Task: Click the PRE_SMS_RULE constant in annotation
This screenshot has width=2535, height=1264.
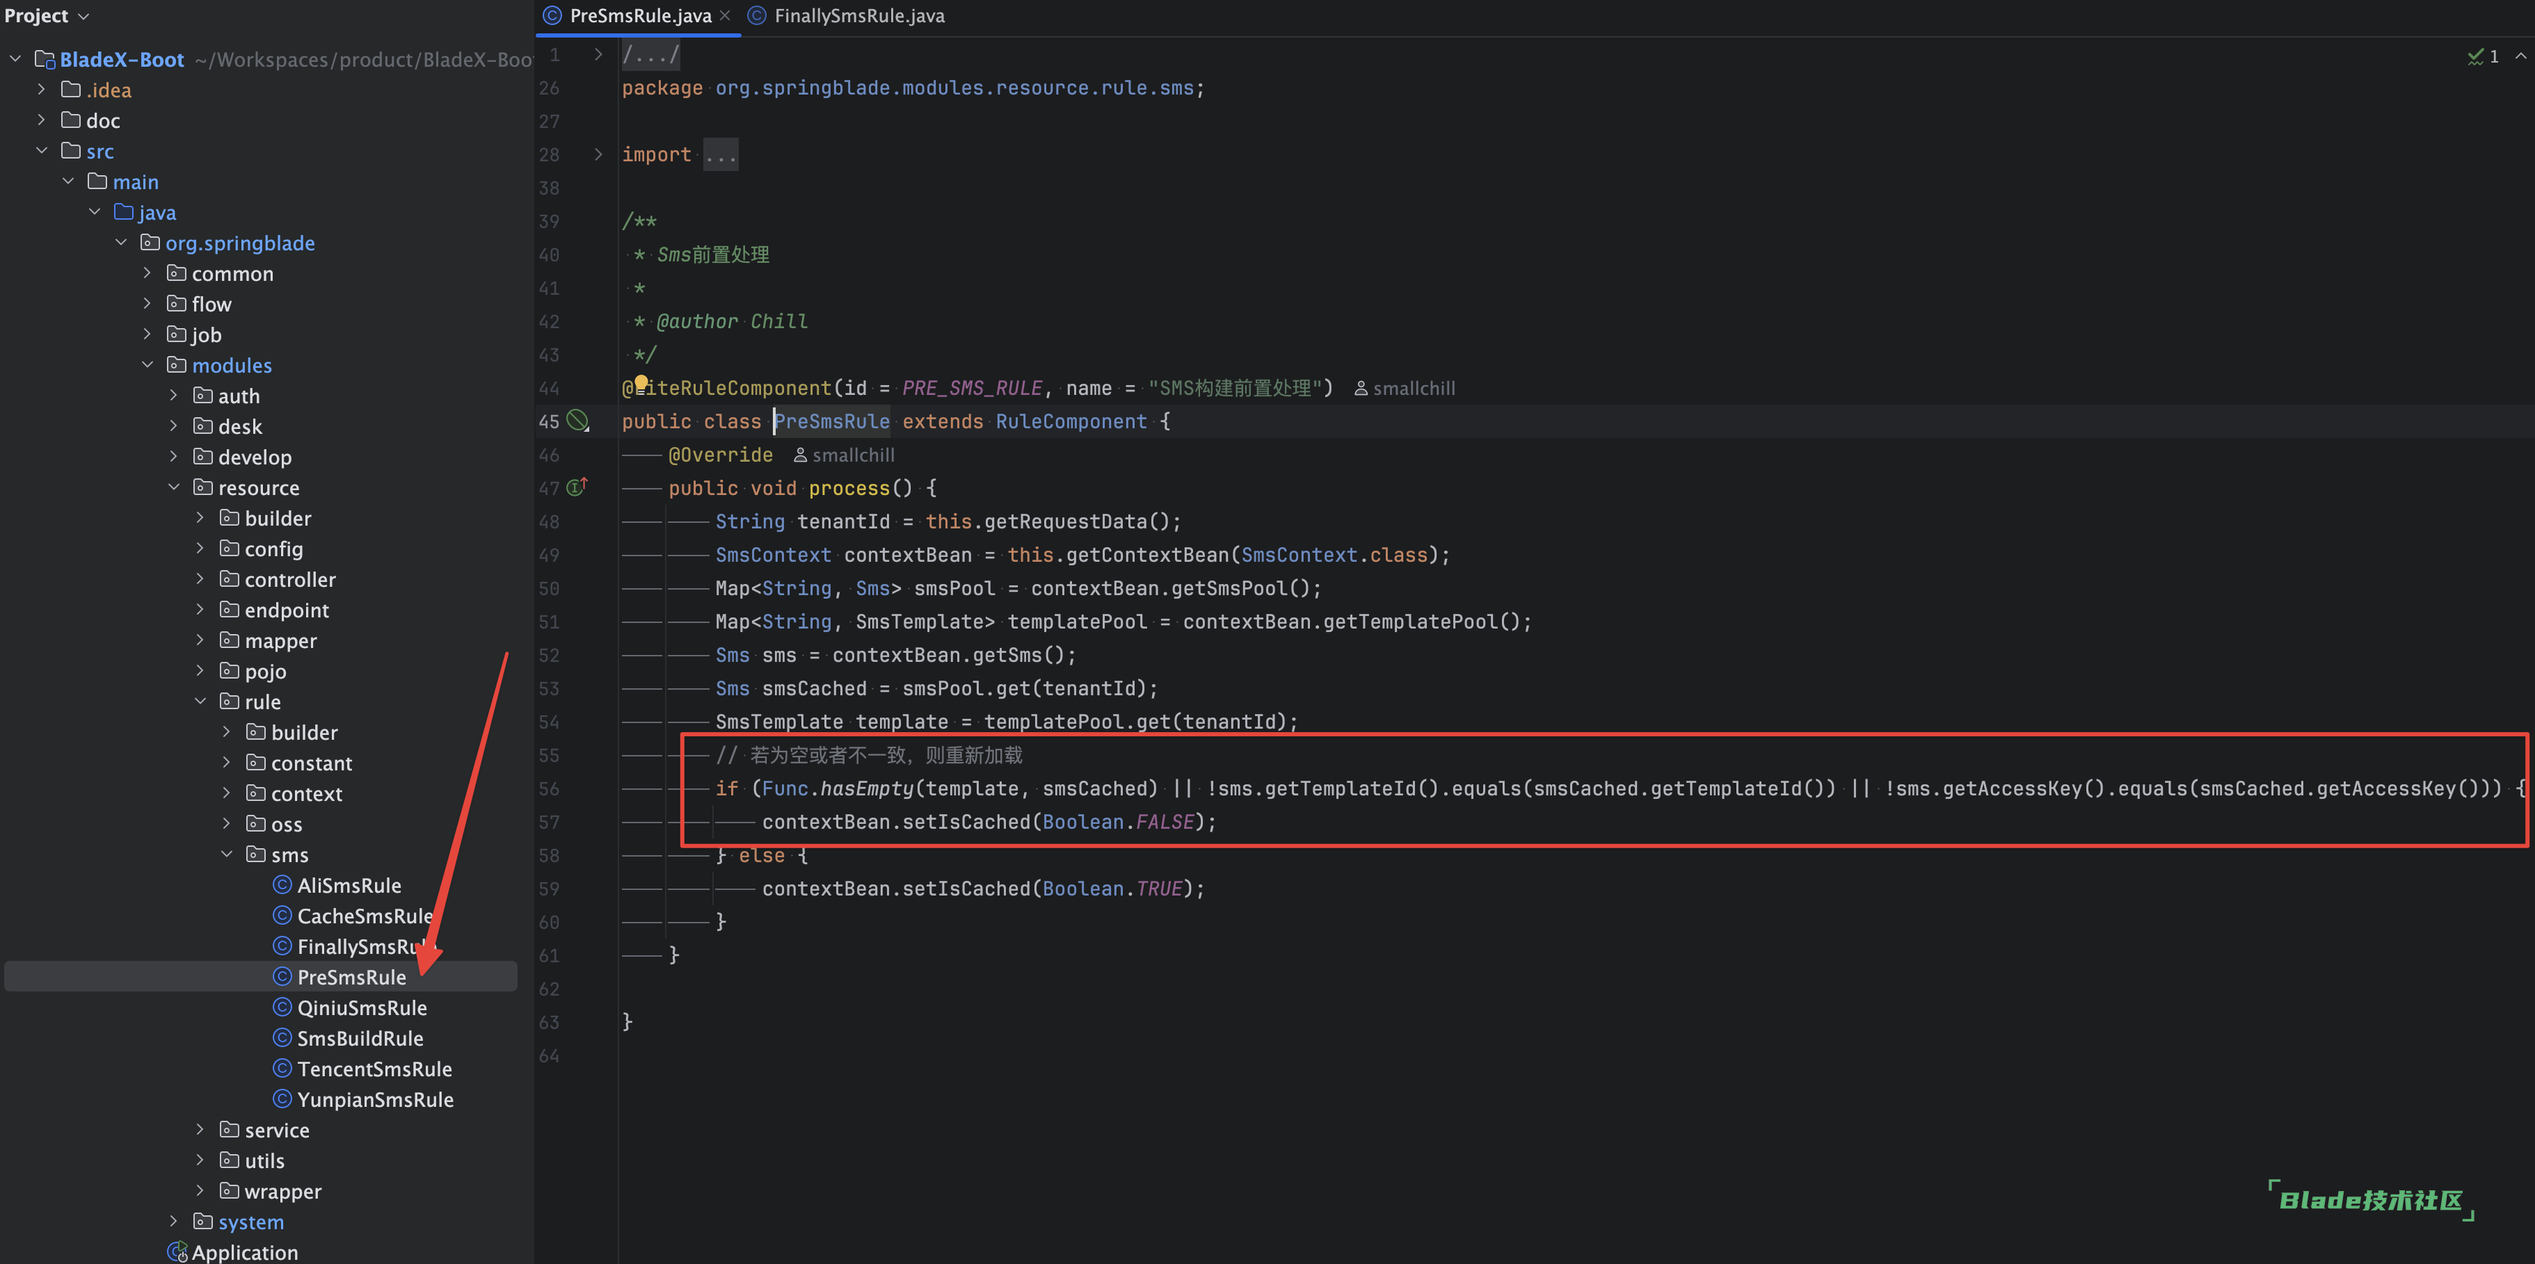Action: pos(973,387)
